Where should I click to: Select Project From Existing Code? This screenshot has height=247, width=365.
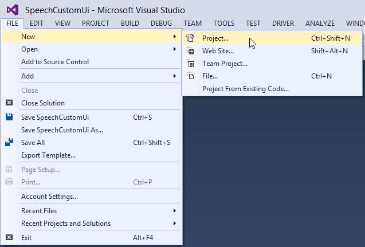(245, 89)
